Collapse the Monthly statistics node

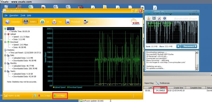(5, 63)
